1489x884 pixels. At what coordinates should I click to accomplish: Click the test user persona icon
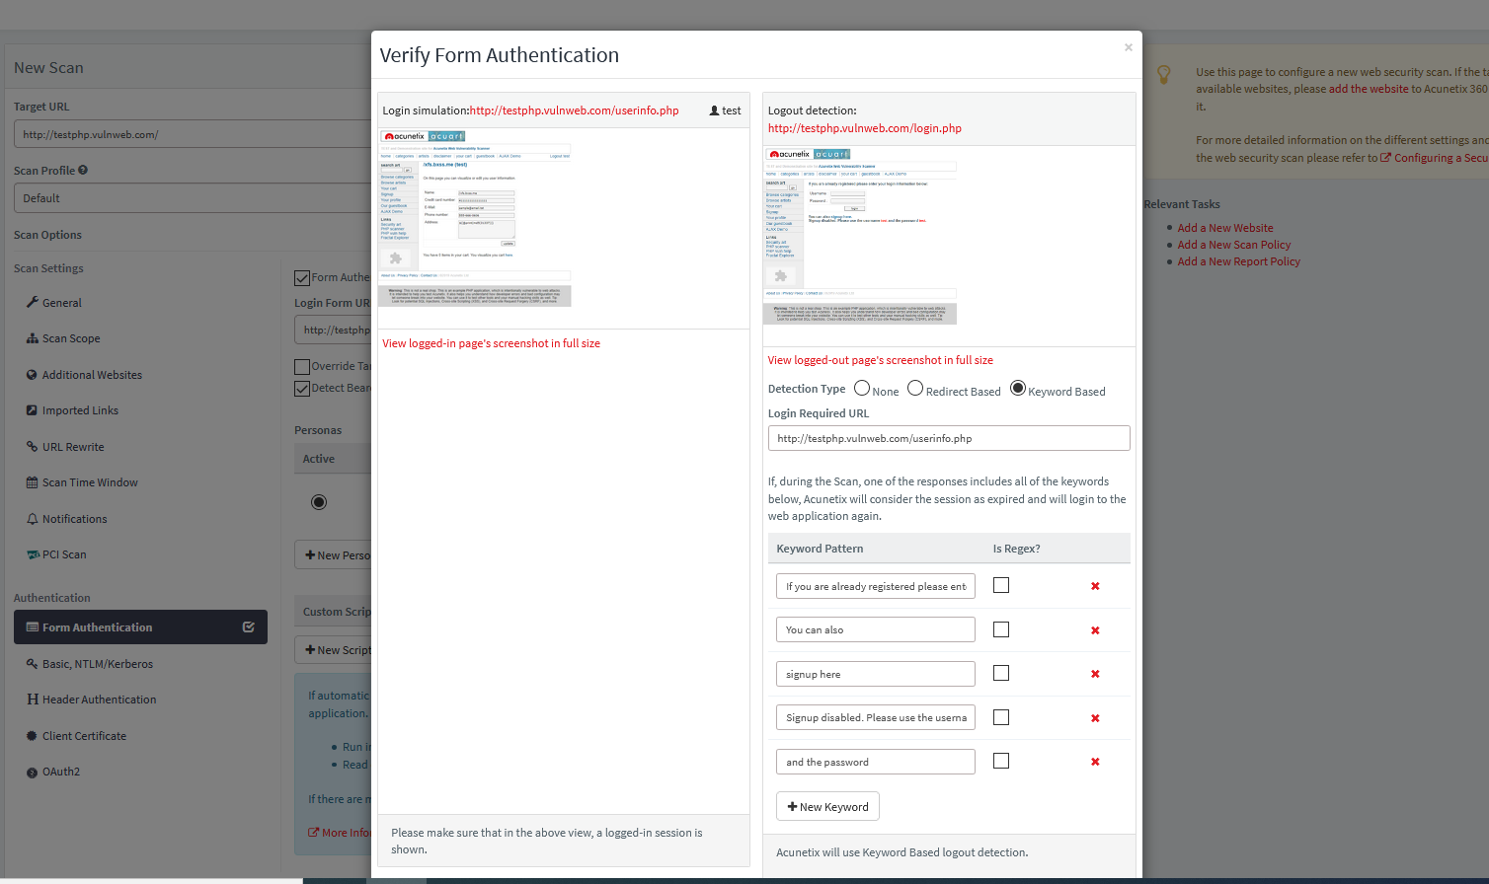point(714,110)
